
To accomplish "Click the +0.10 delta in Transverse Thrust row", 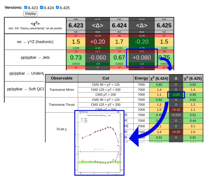I will (x=176, y=109).
